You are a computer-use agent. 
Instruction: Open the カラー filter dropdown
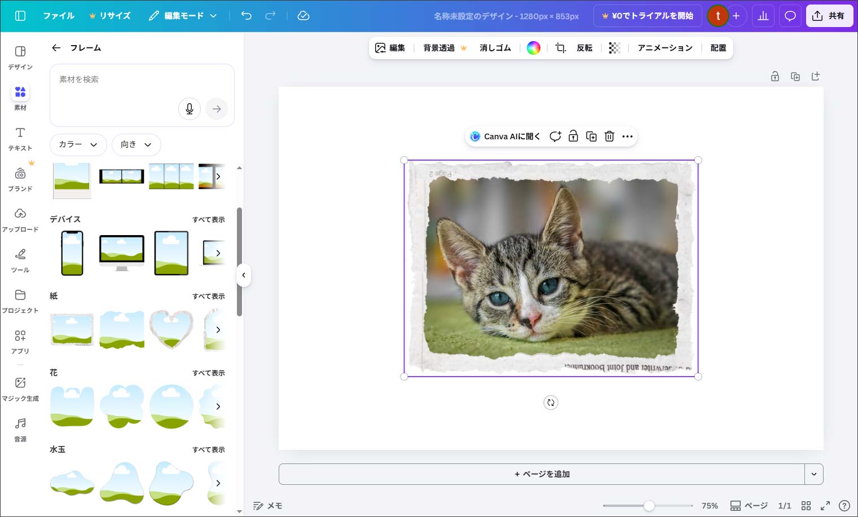tap(78, 145)
